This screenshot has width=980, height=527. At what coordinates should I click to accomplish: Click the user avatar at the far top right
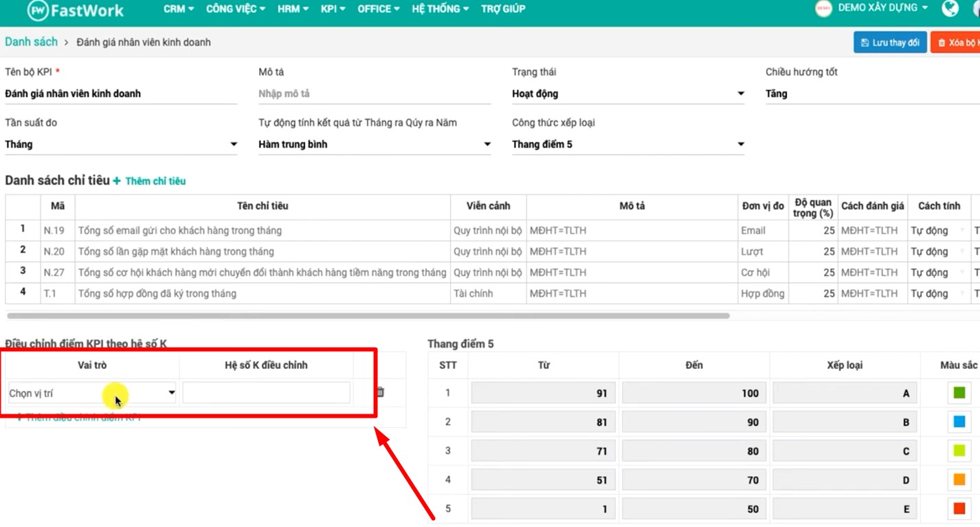(976, 10)
